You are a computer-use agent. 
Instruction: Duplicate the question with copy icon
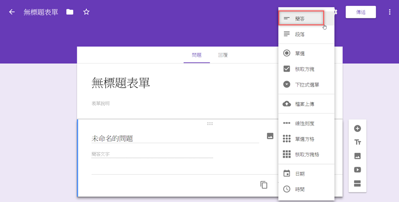pos(264,185)
